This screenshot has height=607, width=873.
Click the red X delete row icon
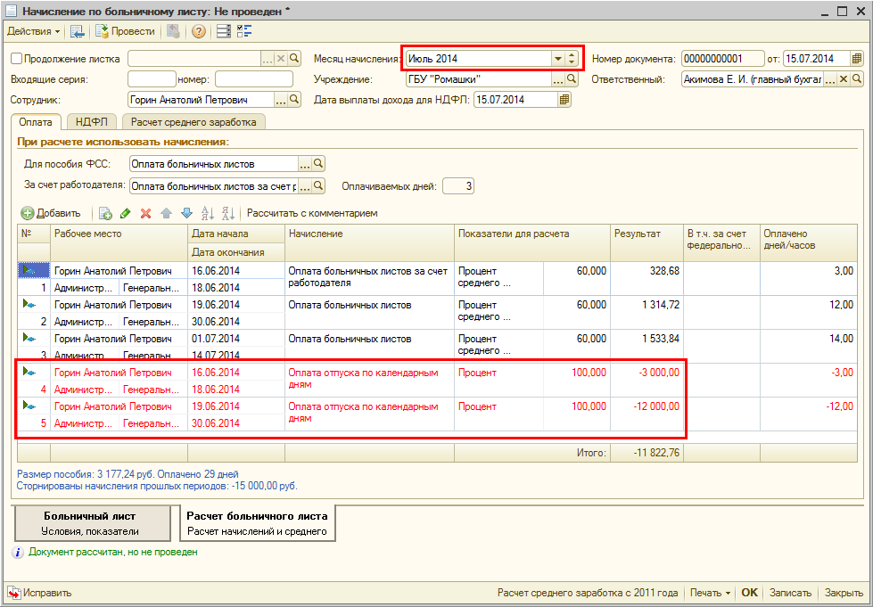pos(145,213)
